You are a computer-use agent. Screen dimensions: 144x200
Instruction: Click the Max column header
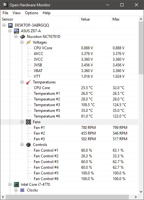pos(124,19)
